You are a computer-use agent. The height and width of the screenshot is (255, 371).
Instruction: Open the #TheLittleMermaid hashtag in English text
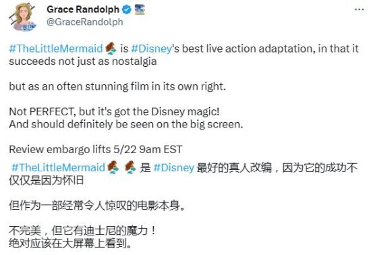click(x=56, y=49)
